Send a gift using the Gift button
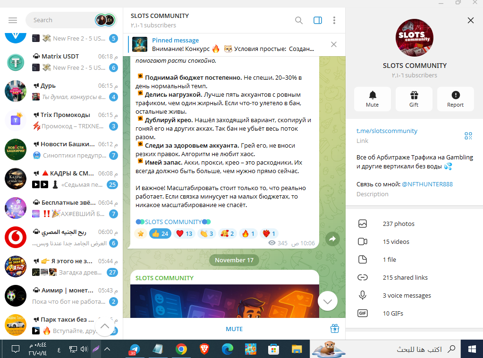 (414, 99)
